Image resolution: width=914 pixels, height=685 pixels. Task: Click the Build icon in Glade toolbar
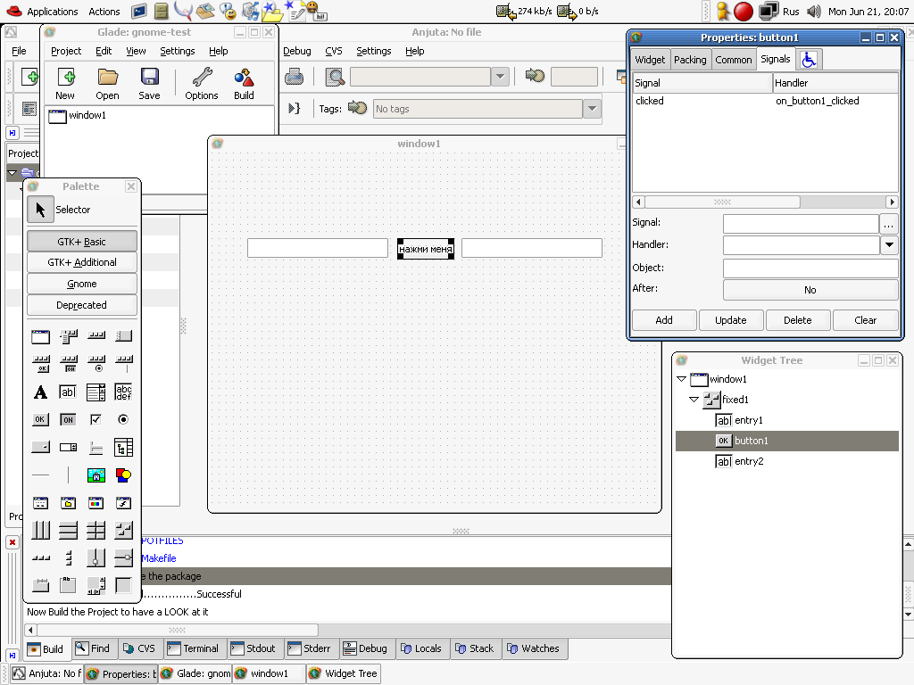click(x=244, y=78)
